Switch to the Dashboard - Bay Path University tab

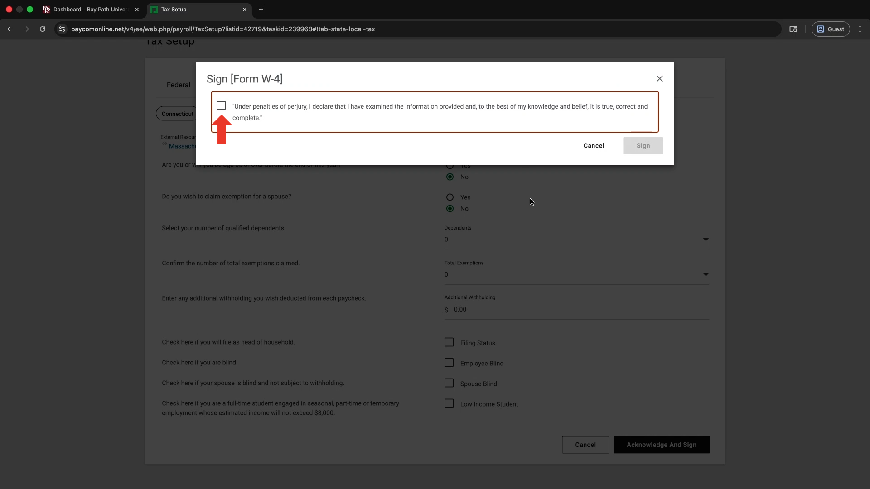pos(91,10)
